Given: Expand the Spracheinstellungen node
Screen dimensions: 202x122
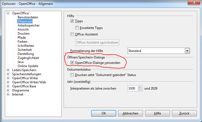Looking at the screenshot, I should coord(8,74).
